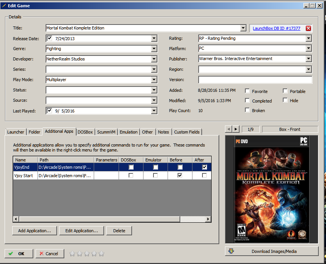Screen dimensions: 326x264
Task: Delete the selected additional application
Action: point(119,231)
